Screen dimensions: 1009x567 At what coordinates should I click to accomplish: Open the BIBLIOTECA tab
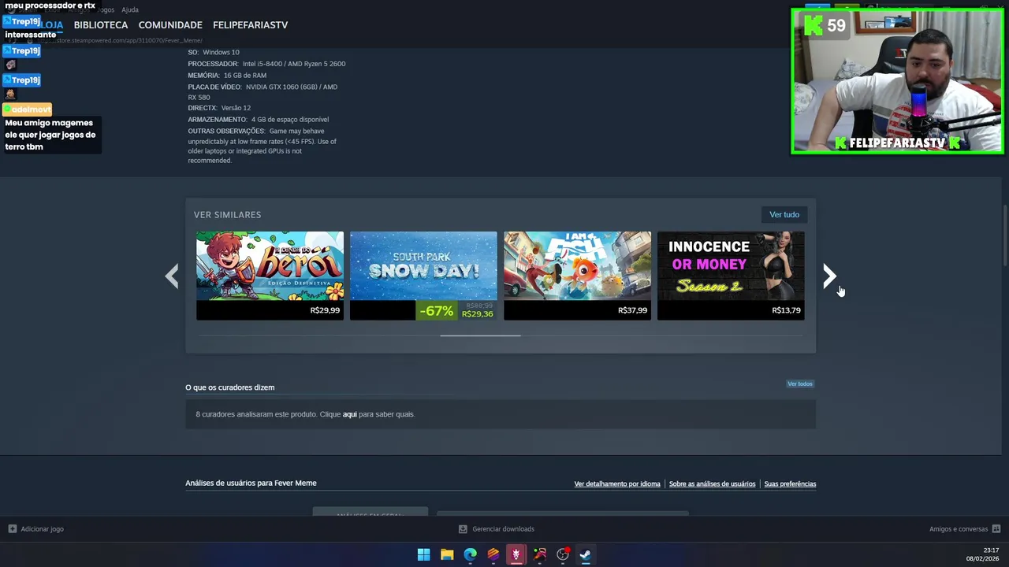101,25
